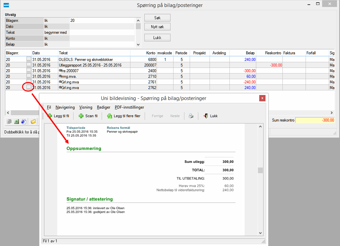Click the yellow folder icon below grid
Viewport: 340px width, 246px height.
[33, 122]
